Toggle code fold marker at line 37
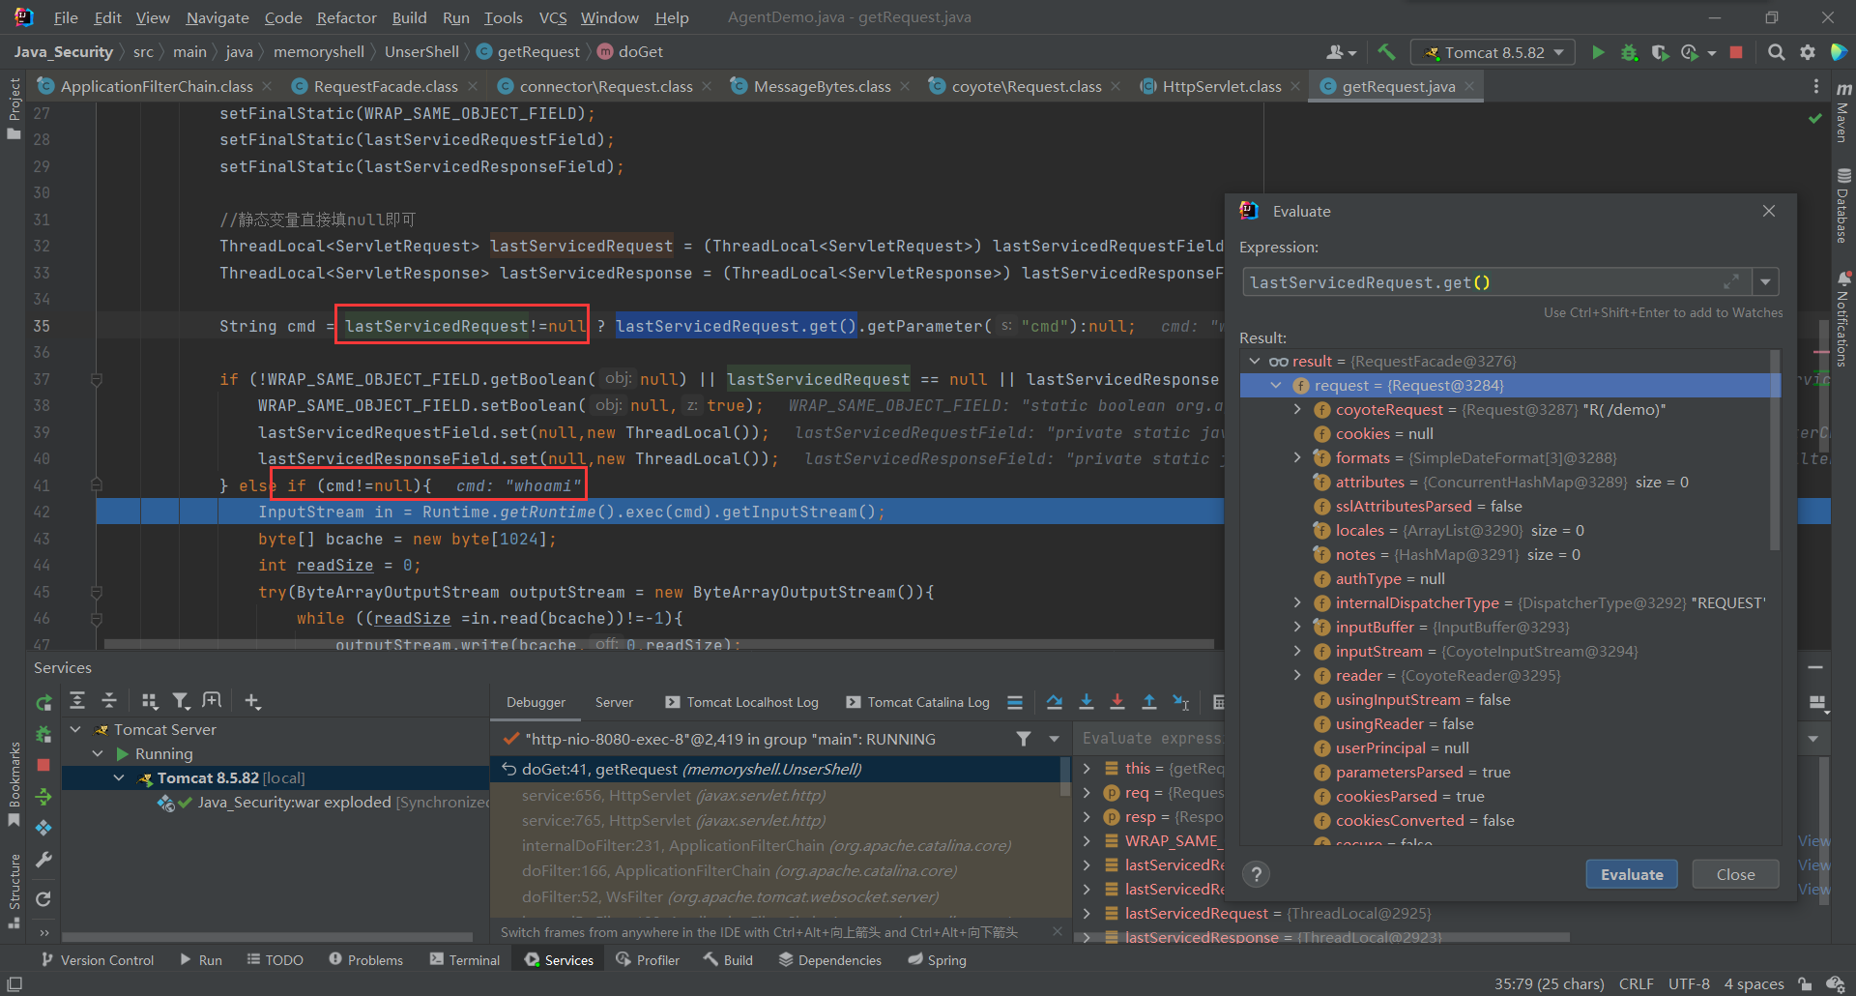 click(97, 379)
